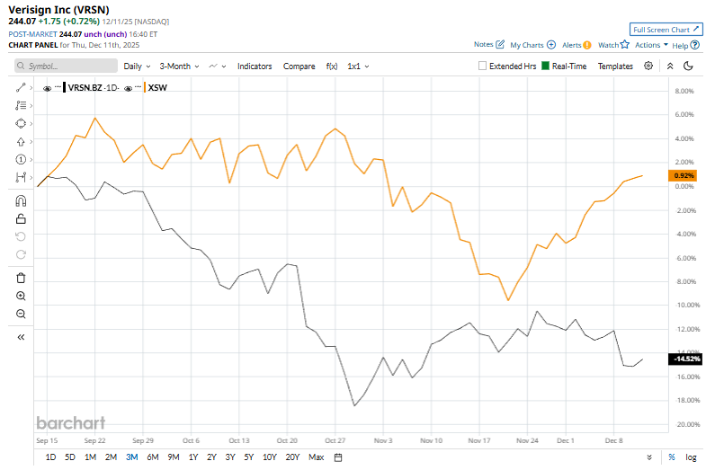
Task: Open the Notes edit icon
Action: point(500,44)
